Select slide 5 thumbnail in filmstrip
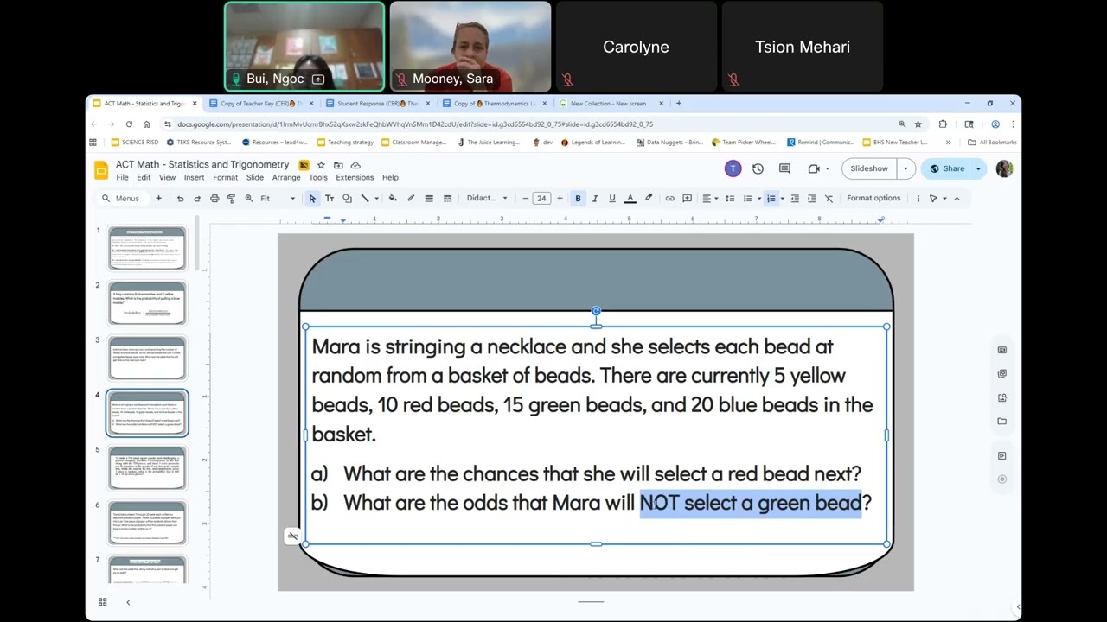The width and height of the screenshot is (1107, 622). point(147,467)
